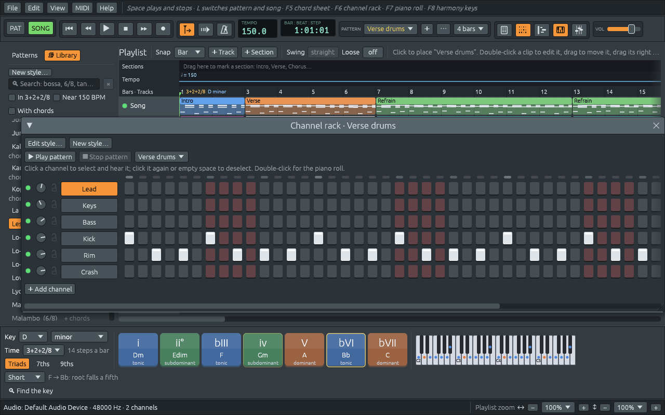The width and height of the screenshot is (665, 415).
Task: Open the 'minor' scale dropdown
Action: pos(79,337)
